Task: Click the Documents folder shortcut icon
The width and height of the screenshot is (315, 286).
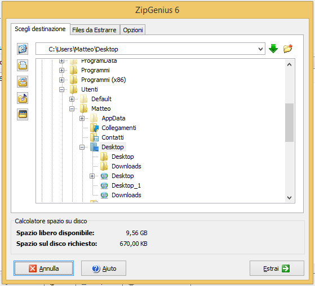Action: pos(23,66)
